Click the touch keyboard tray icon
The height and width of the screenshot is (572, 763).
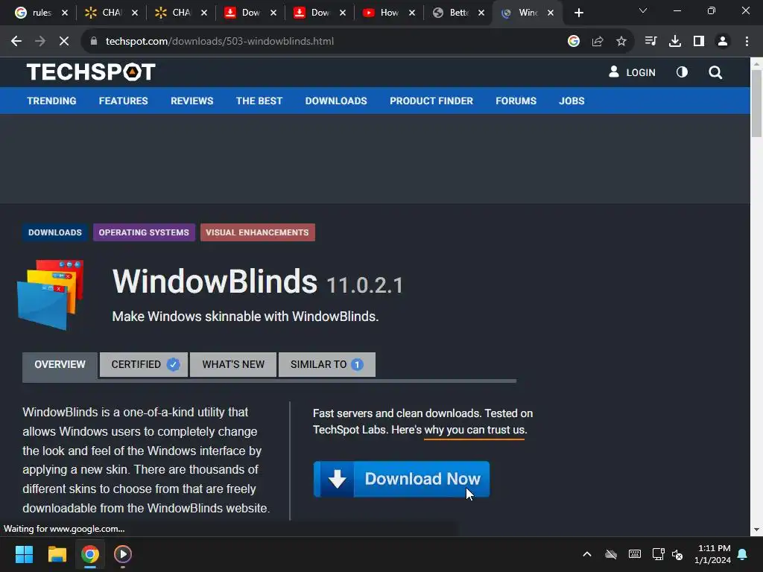(x=635, y=554)
